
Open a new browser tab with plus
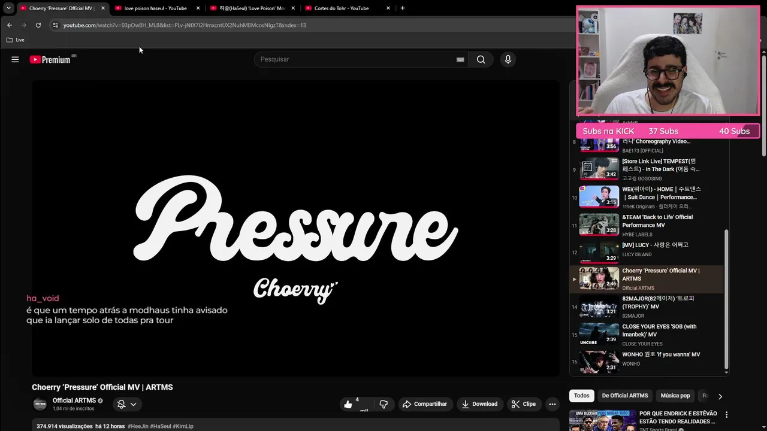[402, 8]
